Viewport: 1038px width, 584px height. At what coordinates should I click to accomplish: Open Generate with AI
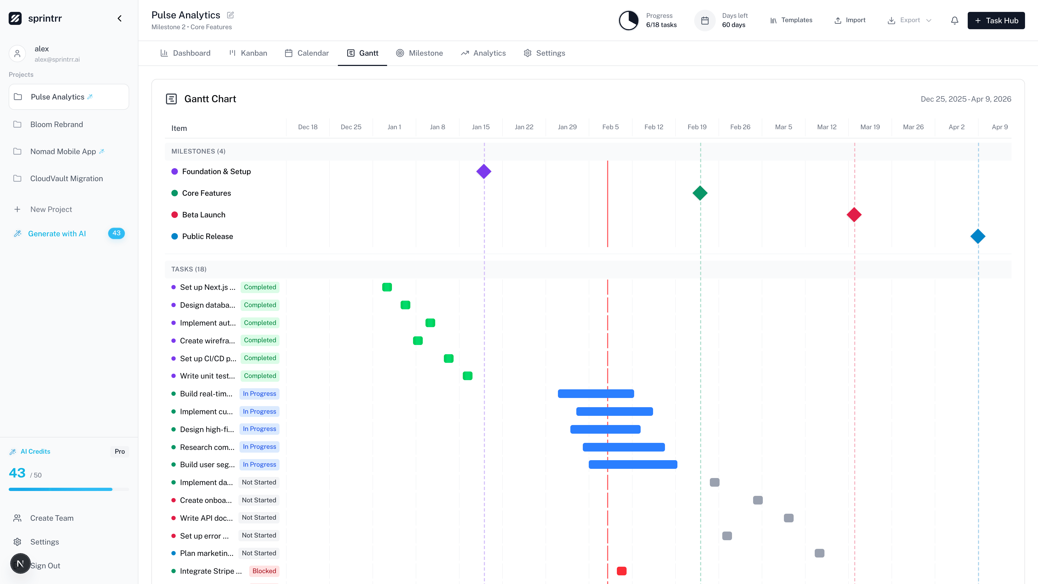[57, 233]
